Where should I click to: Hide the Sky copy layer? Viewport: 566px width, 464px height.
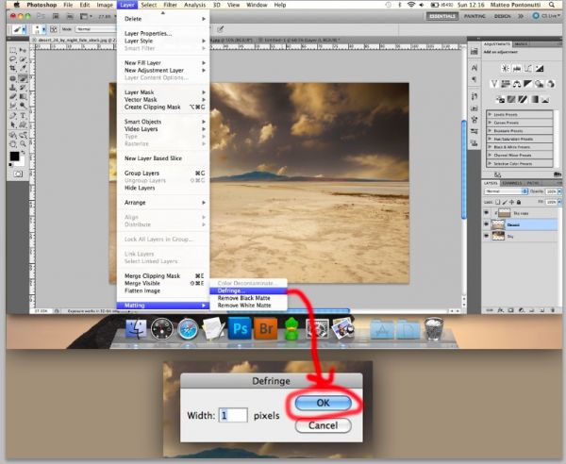(486, 213)
